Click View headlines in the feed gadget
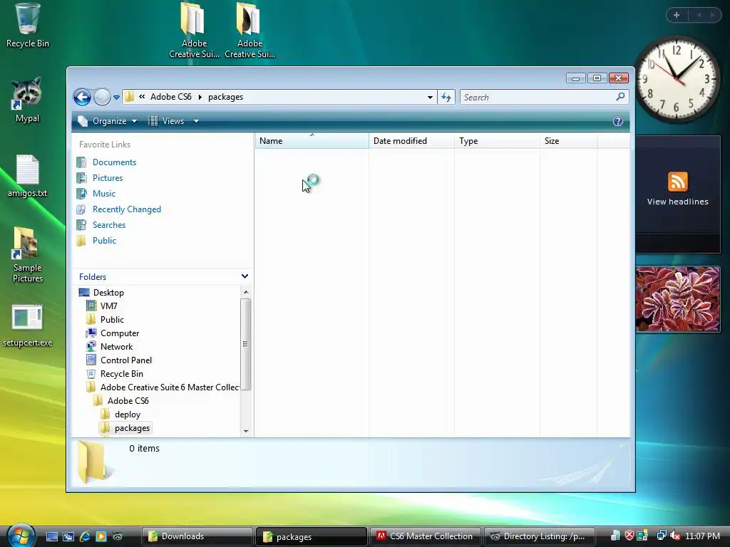 click(x=677, y=202)
